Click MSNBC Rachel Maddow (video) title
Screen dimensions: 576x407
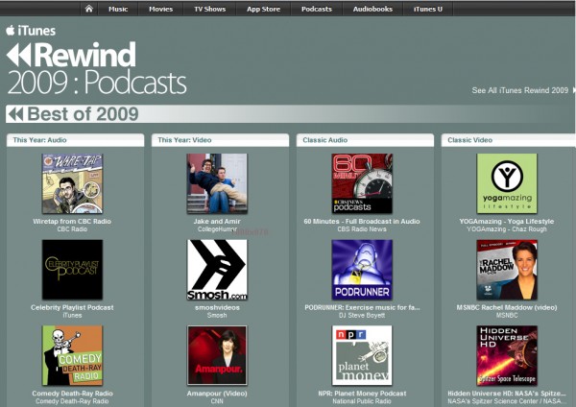507,307
